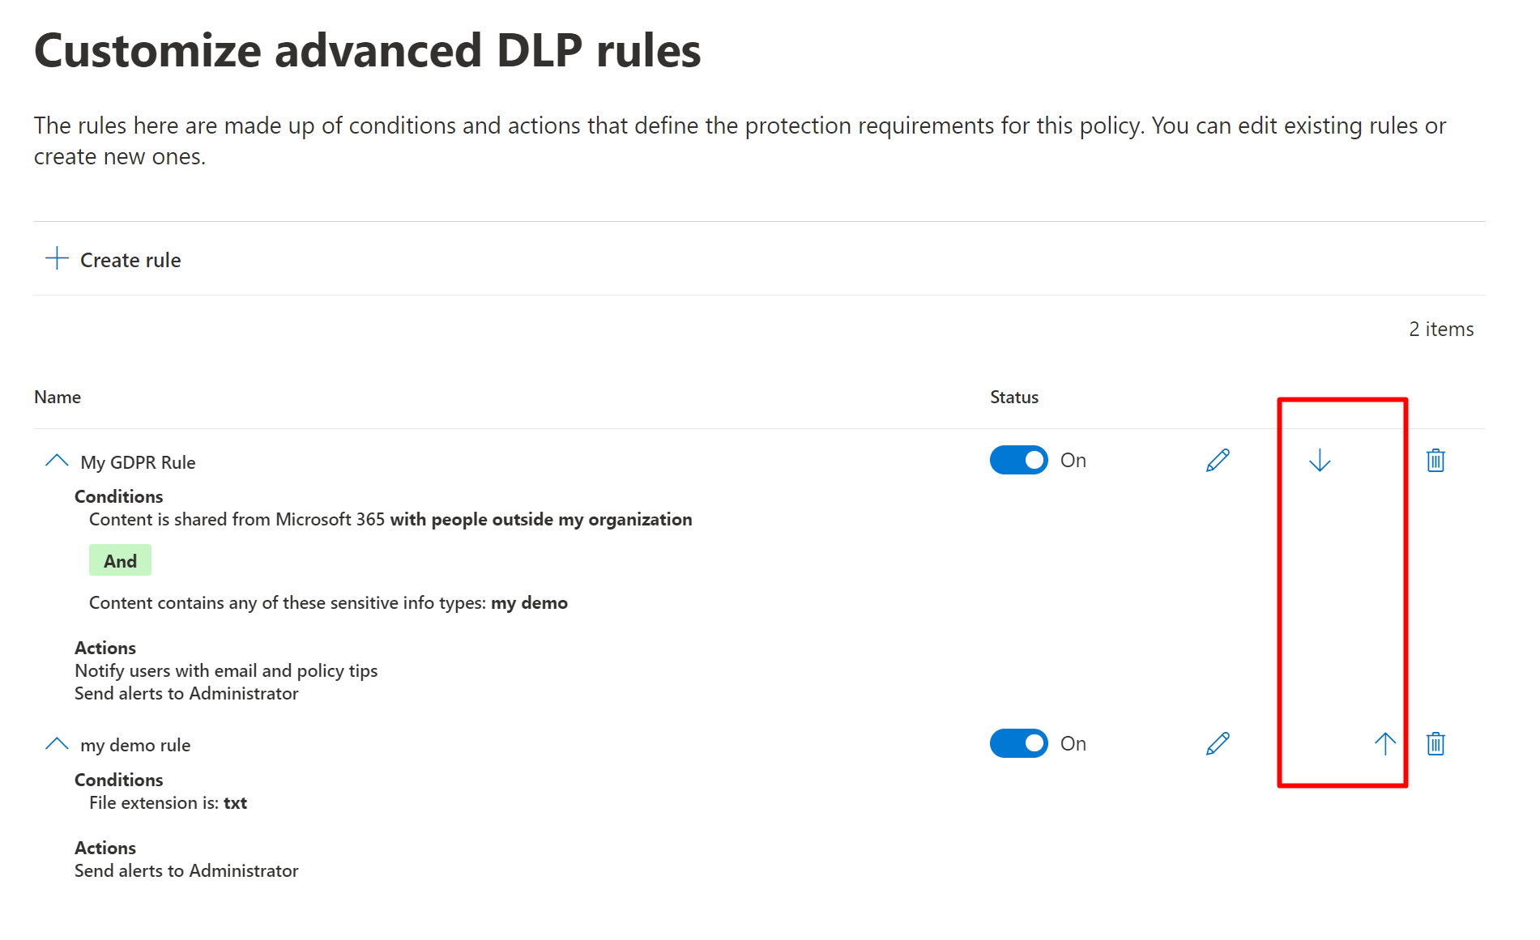This screenshot has height=940, width=1540.
Task: Delete my demo rule using trash icon
Action: [x=1435, y=743]
